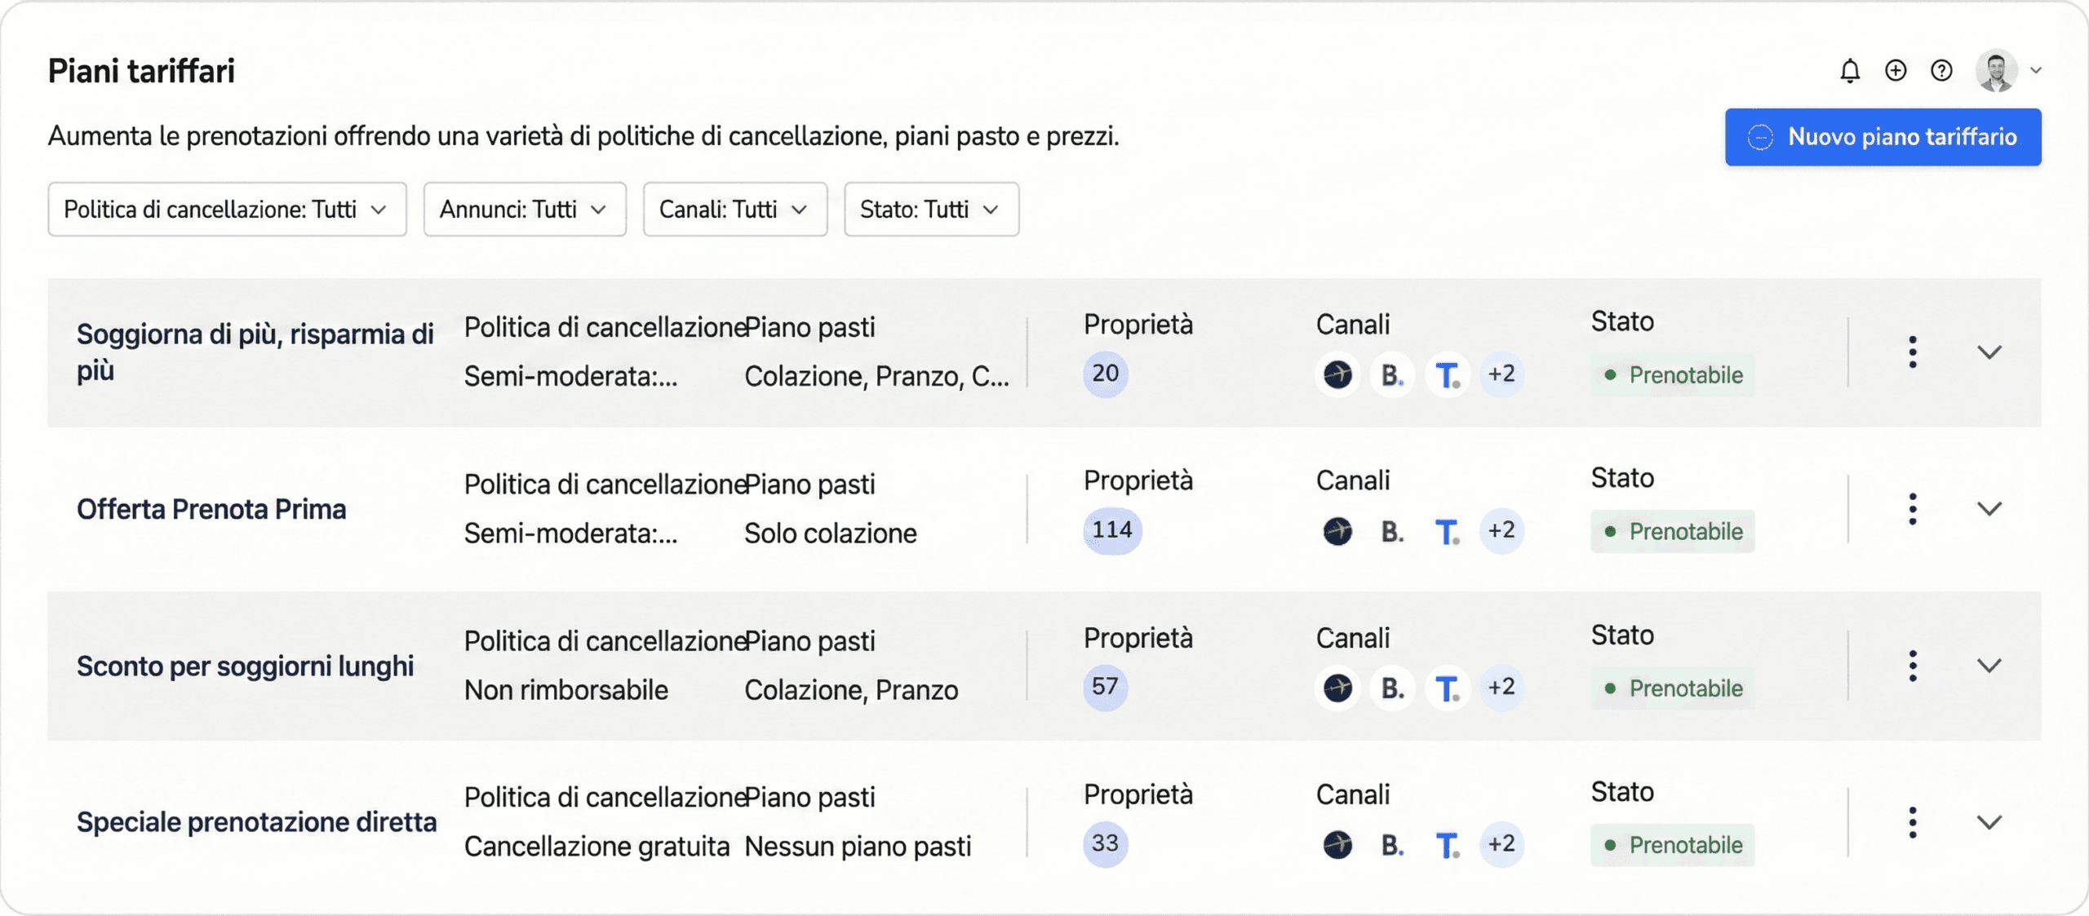Open the Offerta Prenota Prima rate plan
This screenshot has height=916, width=2089.
point(211,509)
